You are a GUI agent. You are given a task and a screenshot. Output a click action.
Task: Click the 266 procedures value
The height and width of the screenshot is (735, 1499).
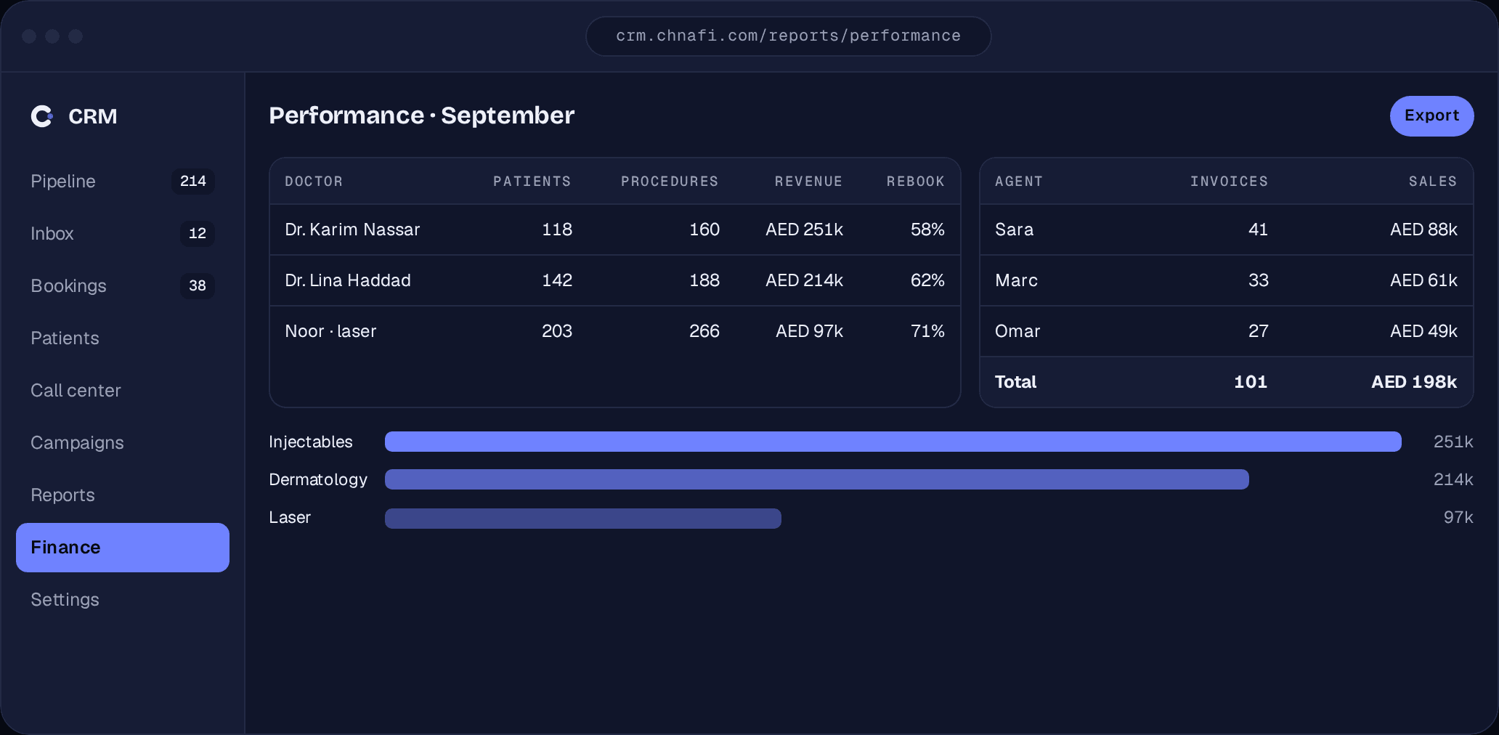coord(704,331)
